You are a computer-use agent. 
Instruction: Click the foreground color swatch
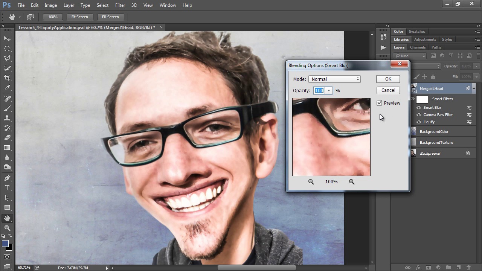click(5, 244)
